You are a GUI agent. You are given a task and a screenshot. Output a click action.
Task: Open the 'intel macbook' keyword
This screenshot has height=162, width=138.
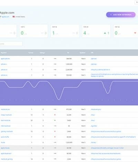click(x=6, y=126)
